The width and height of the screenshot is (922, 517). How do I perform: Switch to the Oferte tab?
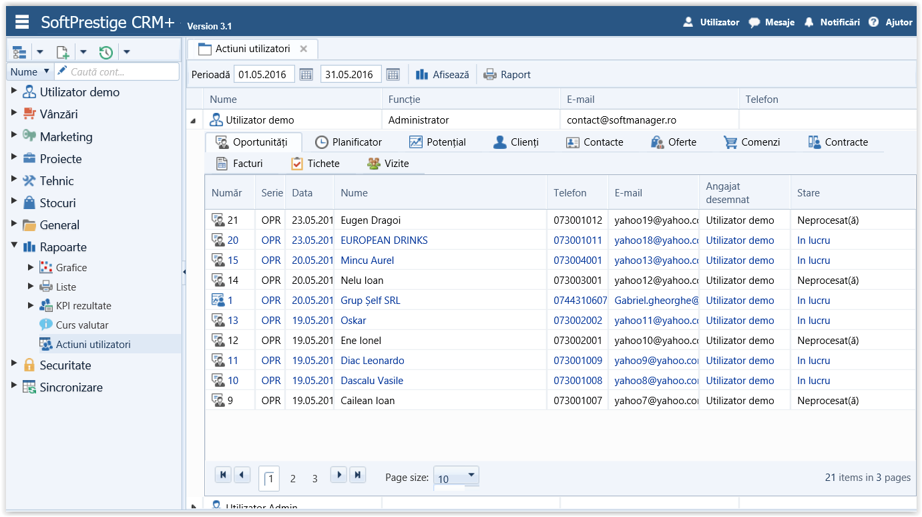point(674,142)
